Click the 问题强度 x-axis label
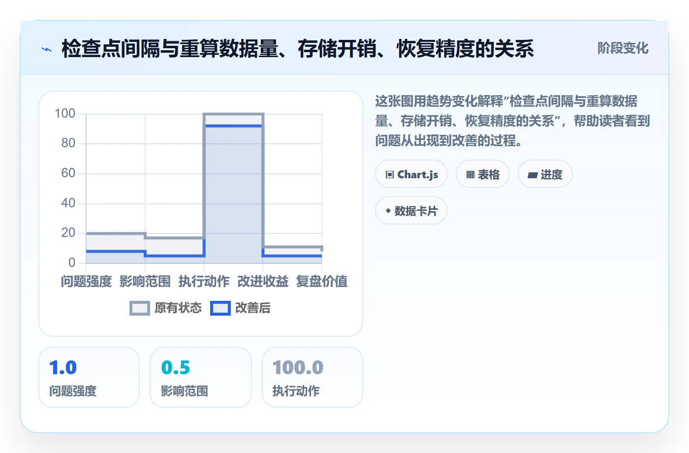 pos(86,282)
